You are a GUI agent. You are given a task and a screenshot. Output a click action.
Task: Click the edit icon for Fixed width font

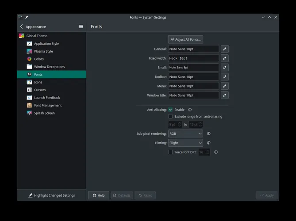225,58
